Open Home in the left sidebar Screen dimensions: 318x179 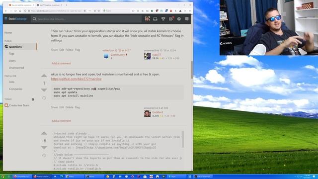click(x=8, y=33)
